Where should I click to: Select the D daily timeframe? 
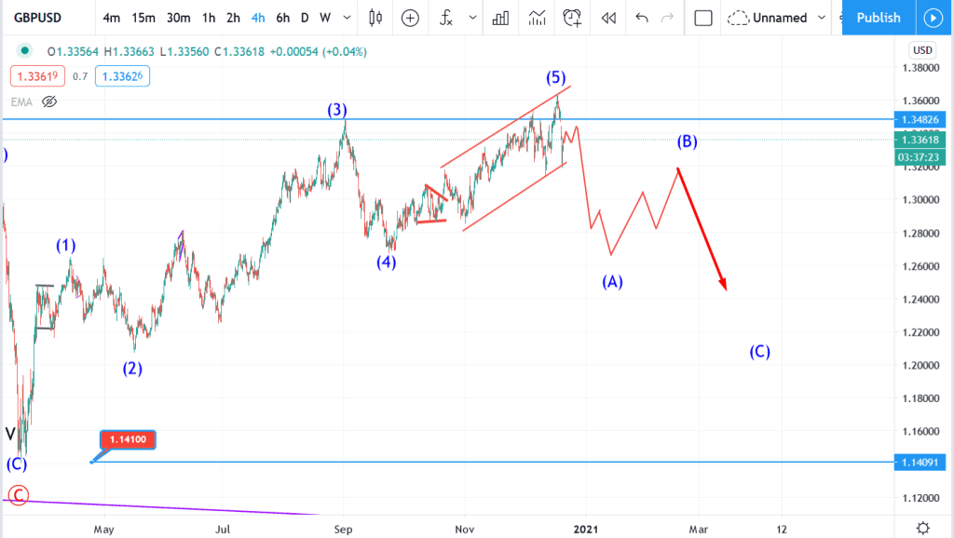tap(305, 18)
